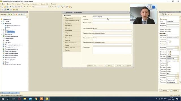Click the Open configuration icon in second toolbar row
Screen dimensions: 181x101
click(2, 10)
